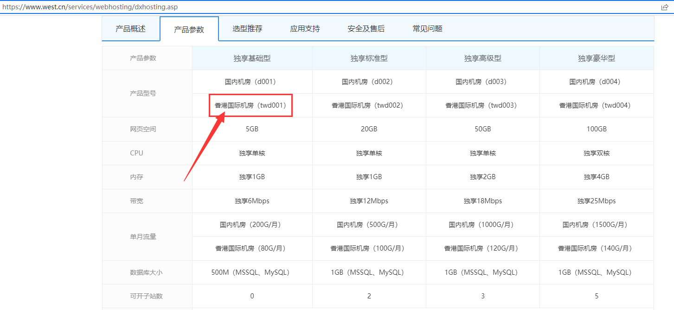Click the highlighted 香港国际机房（twd001）cell
This screenshot has height=310, width=674.
251,105
